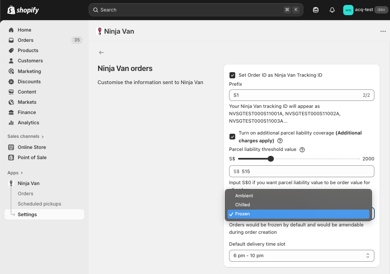Click the parcel liability slider handle
The image size is (390, 274).
coord(271,159)
